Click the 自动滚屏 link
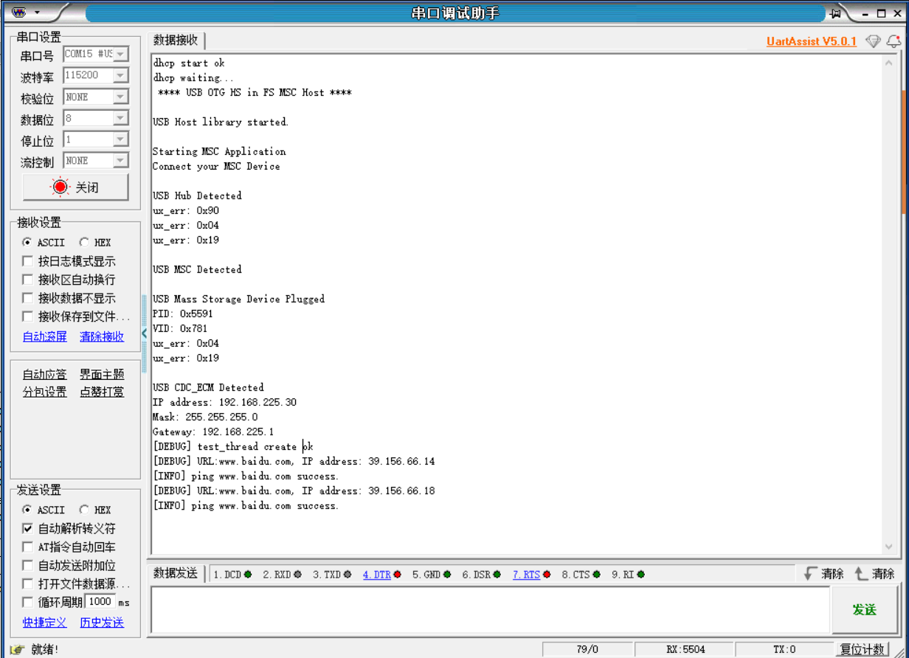The image size is (909, 658). pos(44,336)
